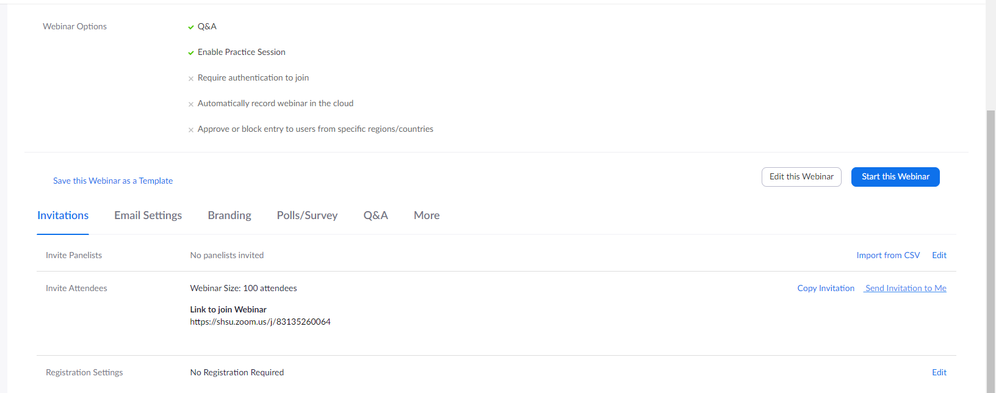Click the page's vertical scrollbar
This screenshot has height=393, width=996.
pos(991,244)
